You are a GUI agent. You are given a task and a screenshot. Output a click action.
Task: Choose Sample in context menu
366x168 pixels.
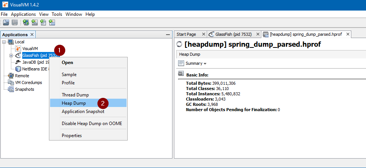[x=88, y=75]
